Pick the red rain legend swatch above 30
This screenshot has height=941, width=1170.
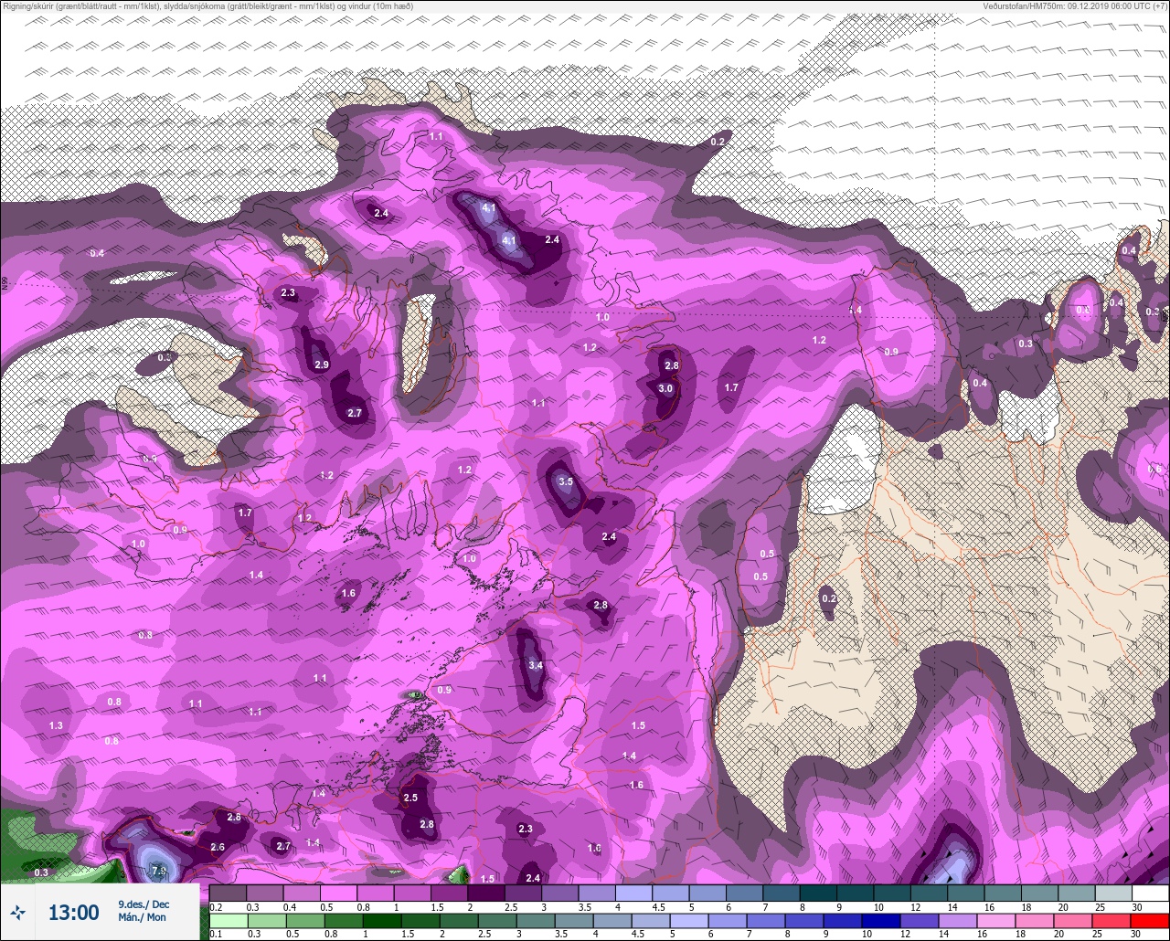coord(1151,920)
